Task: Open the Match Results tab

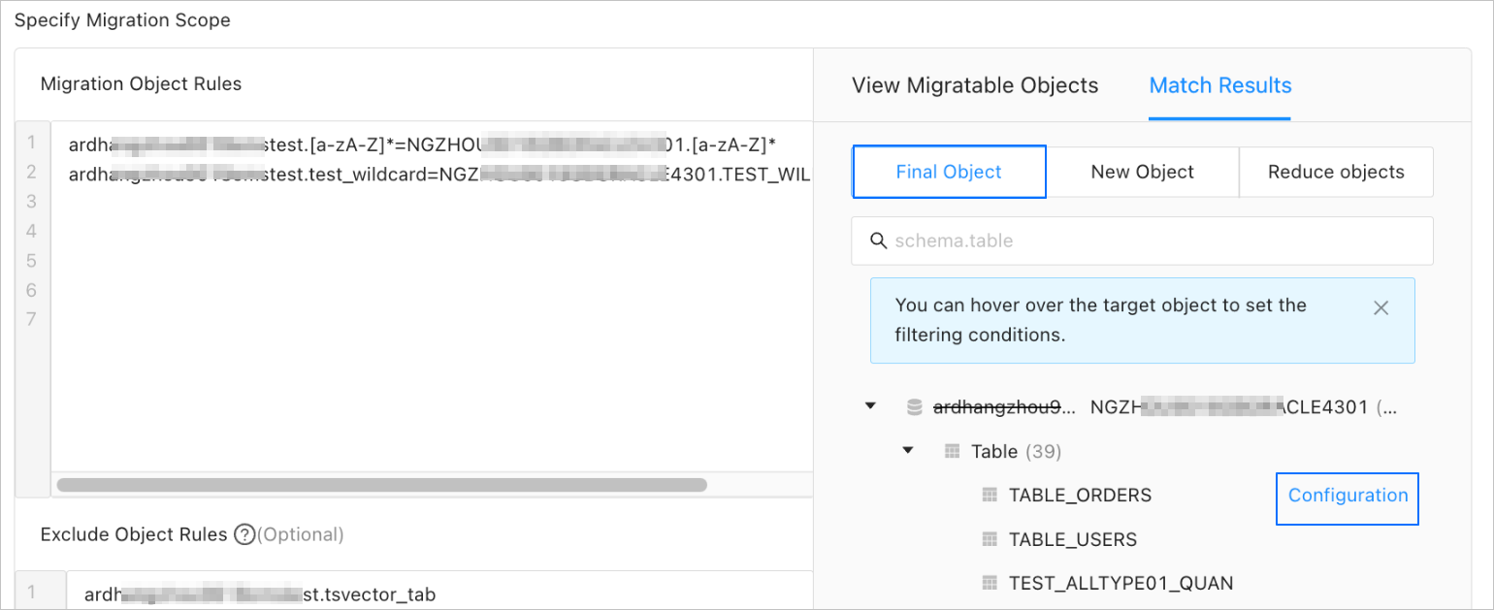Action: (1219, 85)
